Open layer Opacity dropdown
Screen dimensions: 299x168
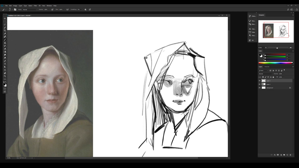coord(284,74)
